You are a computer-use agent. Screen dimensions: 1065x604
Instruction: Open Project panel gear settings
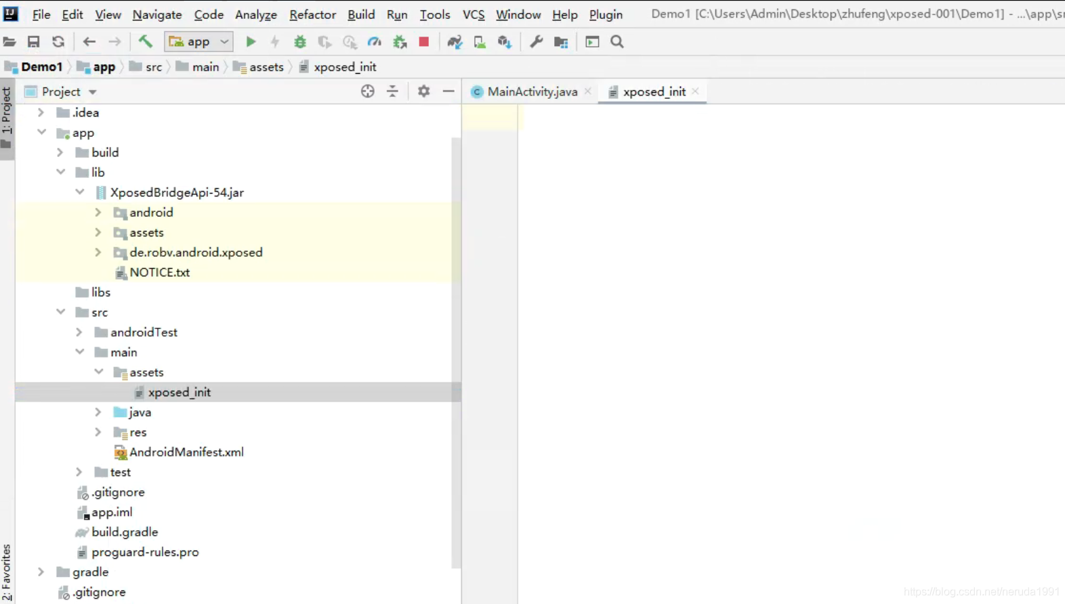[x=424, y=91]
